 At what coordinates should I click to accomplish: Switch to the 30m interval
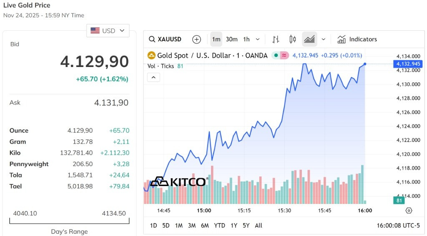(231, 39)
